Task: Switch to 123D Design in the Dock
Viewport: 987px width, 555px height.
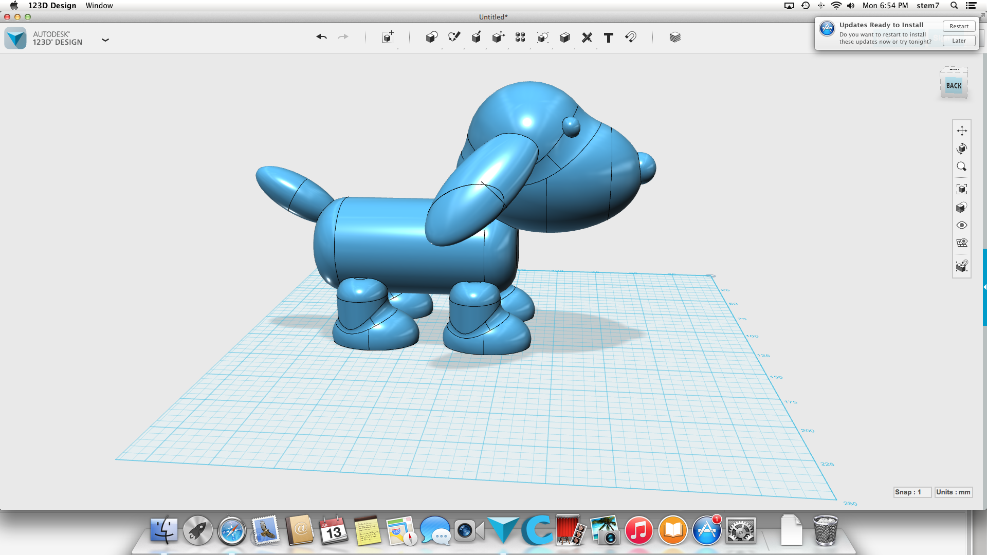Action: (x=503, y=530)
